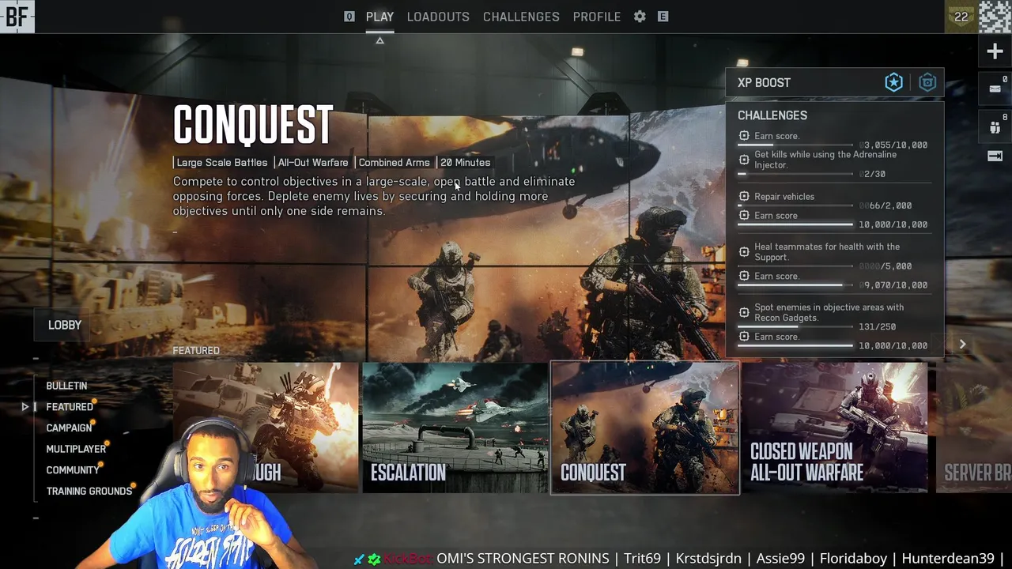Click the CHALLENGES panel heading
1012x569 pixels.
pos(772,115)
